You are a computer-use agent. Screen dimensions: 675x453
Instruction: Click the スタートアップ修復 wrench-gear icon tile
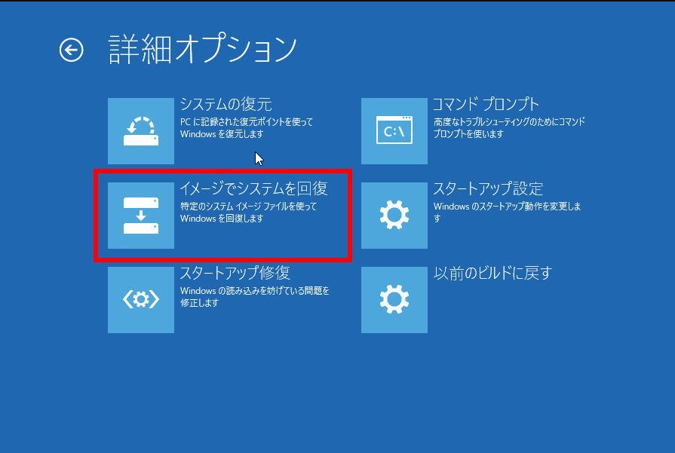coord(141,300)
